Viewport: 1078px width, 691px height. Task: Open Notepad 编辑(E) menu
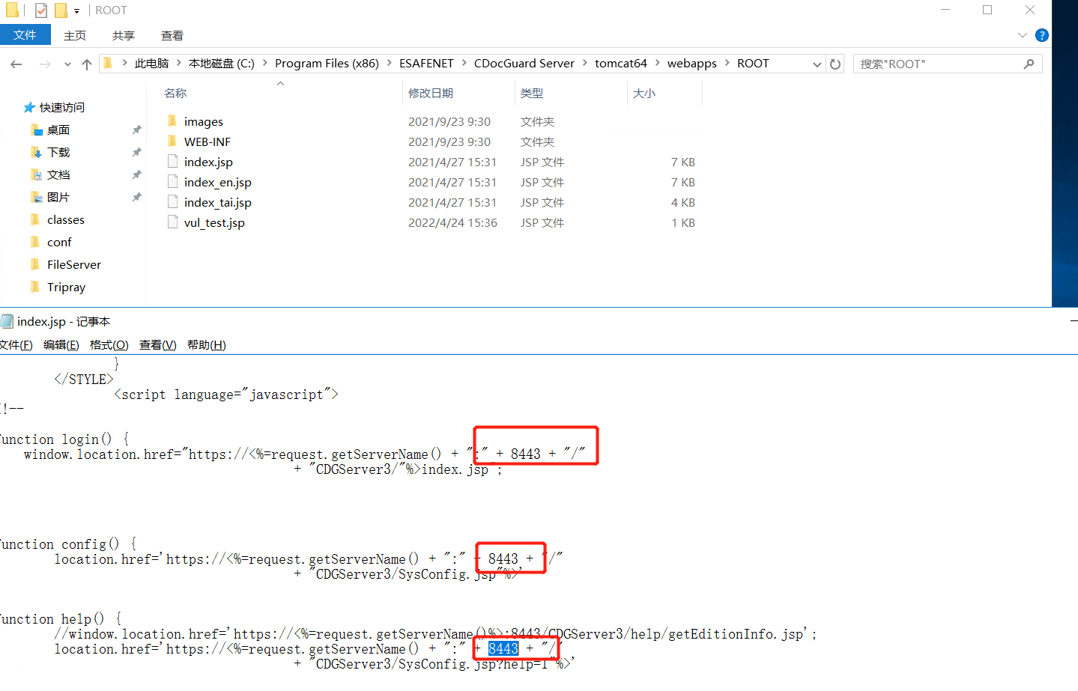pyautogui.click(x=61, y=345)
